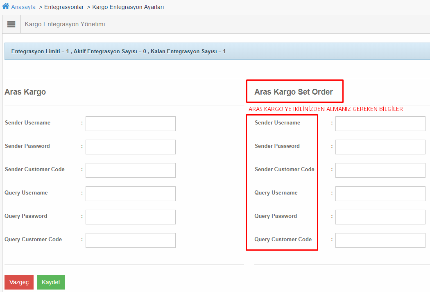
Task: Click Sender Customer Code label under Set Order
Action: pos(284,169)
